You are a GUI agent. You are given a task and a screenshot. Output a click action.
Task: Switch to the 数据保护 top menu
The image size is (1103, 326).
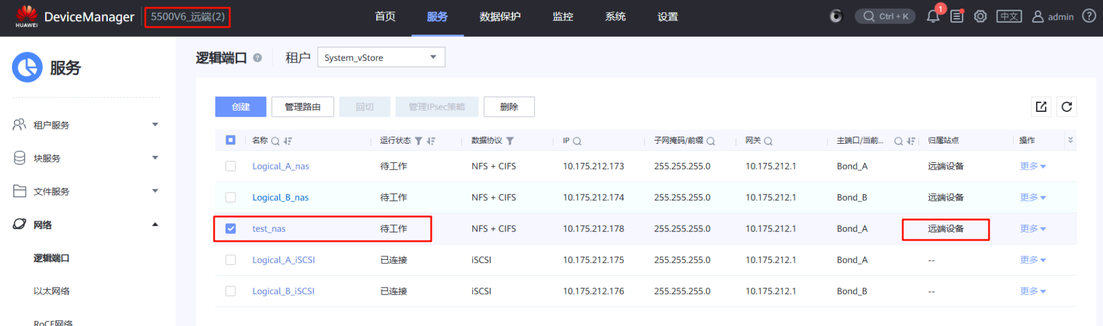pos(499,17)
